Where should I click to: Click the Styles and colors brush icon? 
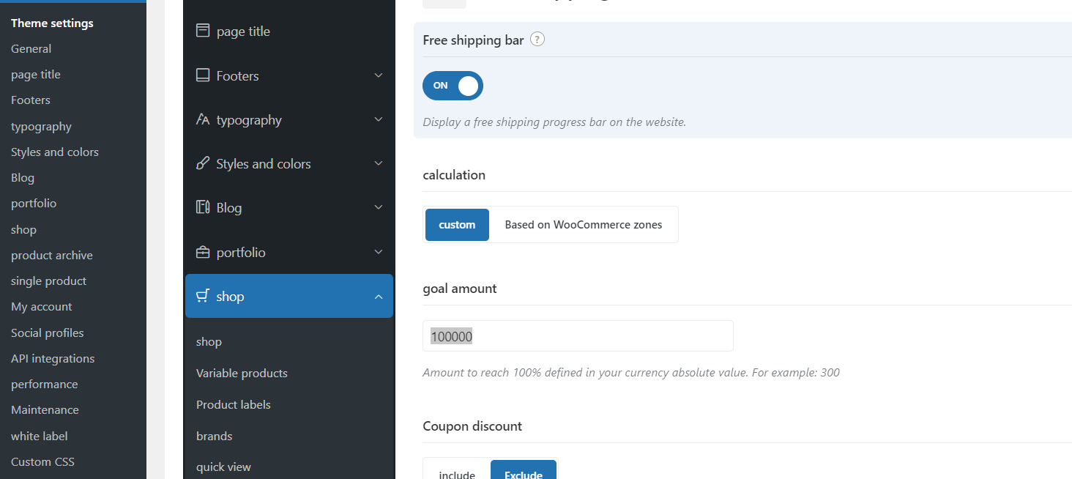pyautogui.click(x=203, y=164)
